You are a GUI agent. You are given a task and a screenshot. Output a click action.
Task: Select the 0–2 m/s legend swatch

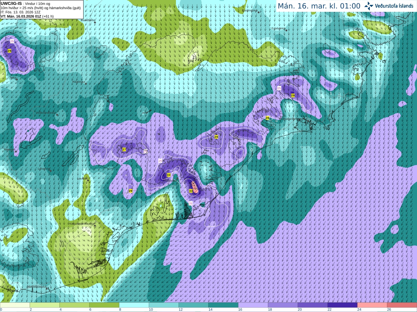click(x=15, y=305)
